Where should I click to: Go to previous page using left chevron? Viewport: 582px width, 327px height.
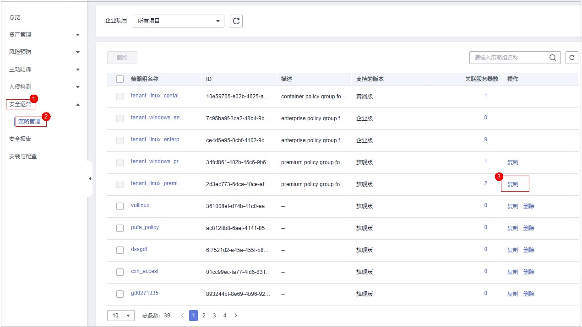(183, 316)
